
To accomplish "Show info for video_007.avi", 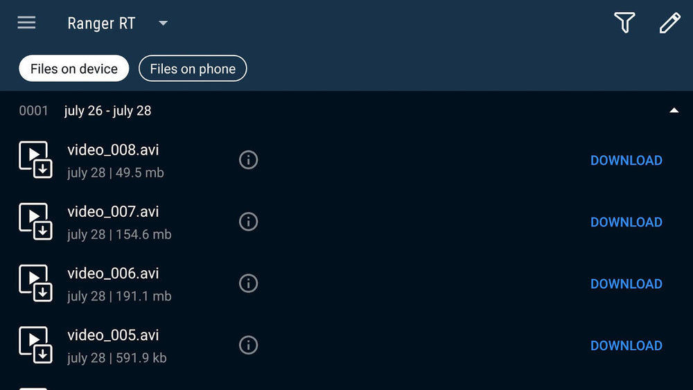I will (x=248, y=222).
